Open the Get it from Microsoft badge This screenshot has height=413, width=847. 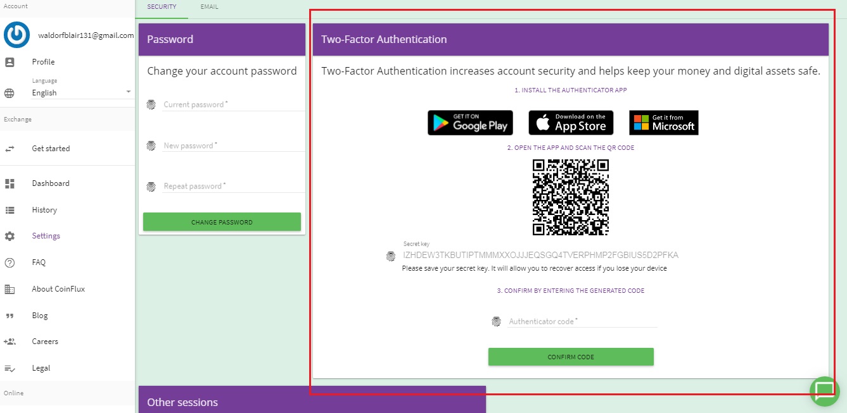[x=663, y=123]
